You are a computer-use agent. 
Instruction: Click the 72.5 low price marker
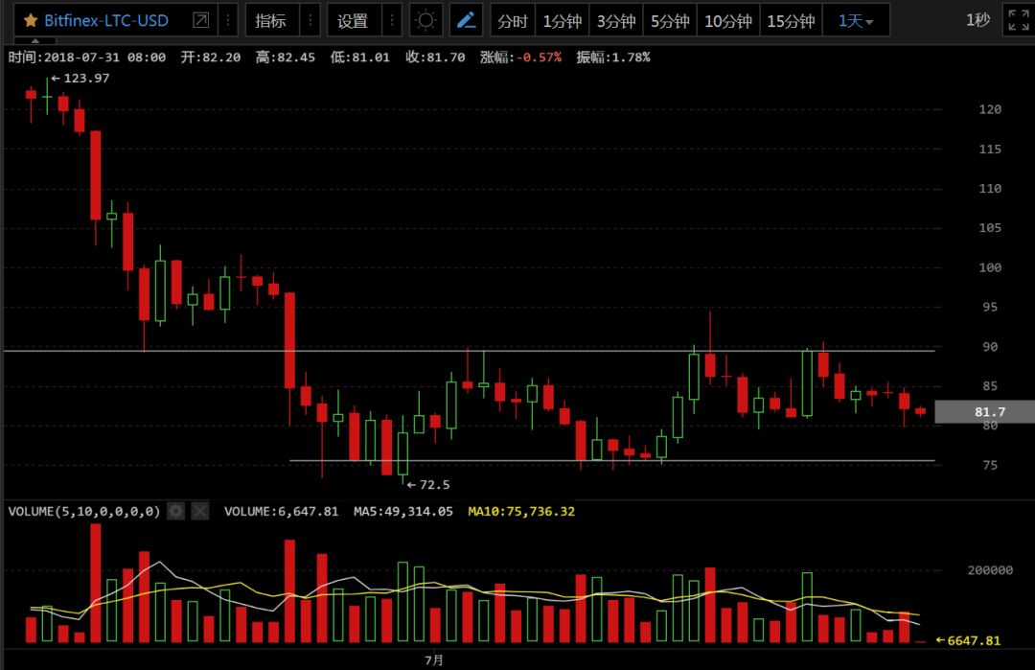point(428,484)
